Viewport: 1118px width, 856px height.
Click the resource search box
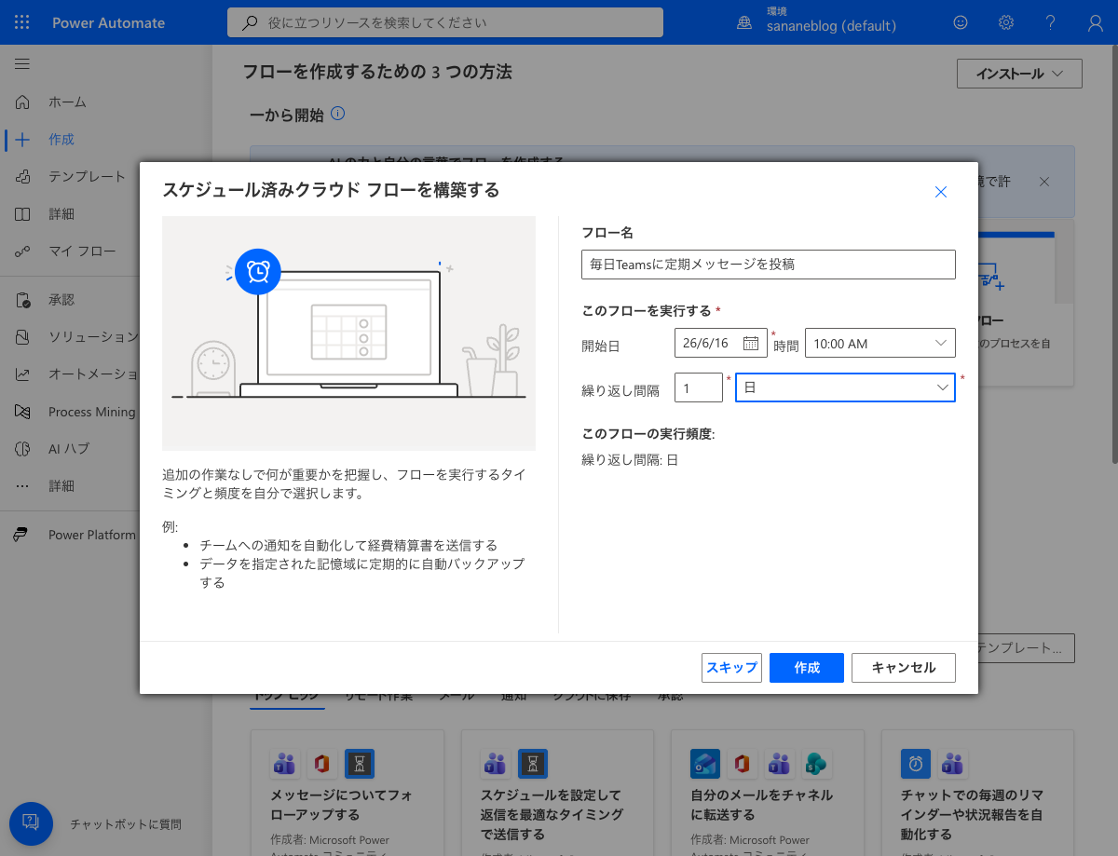(x=445, y=22)
